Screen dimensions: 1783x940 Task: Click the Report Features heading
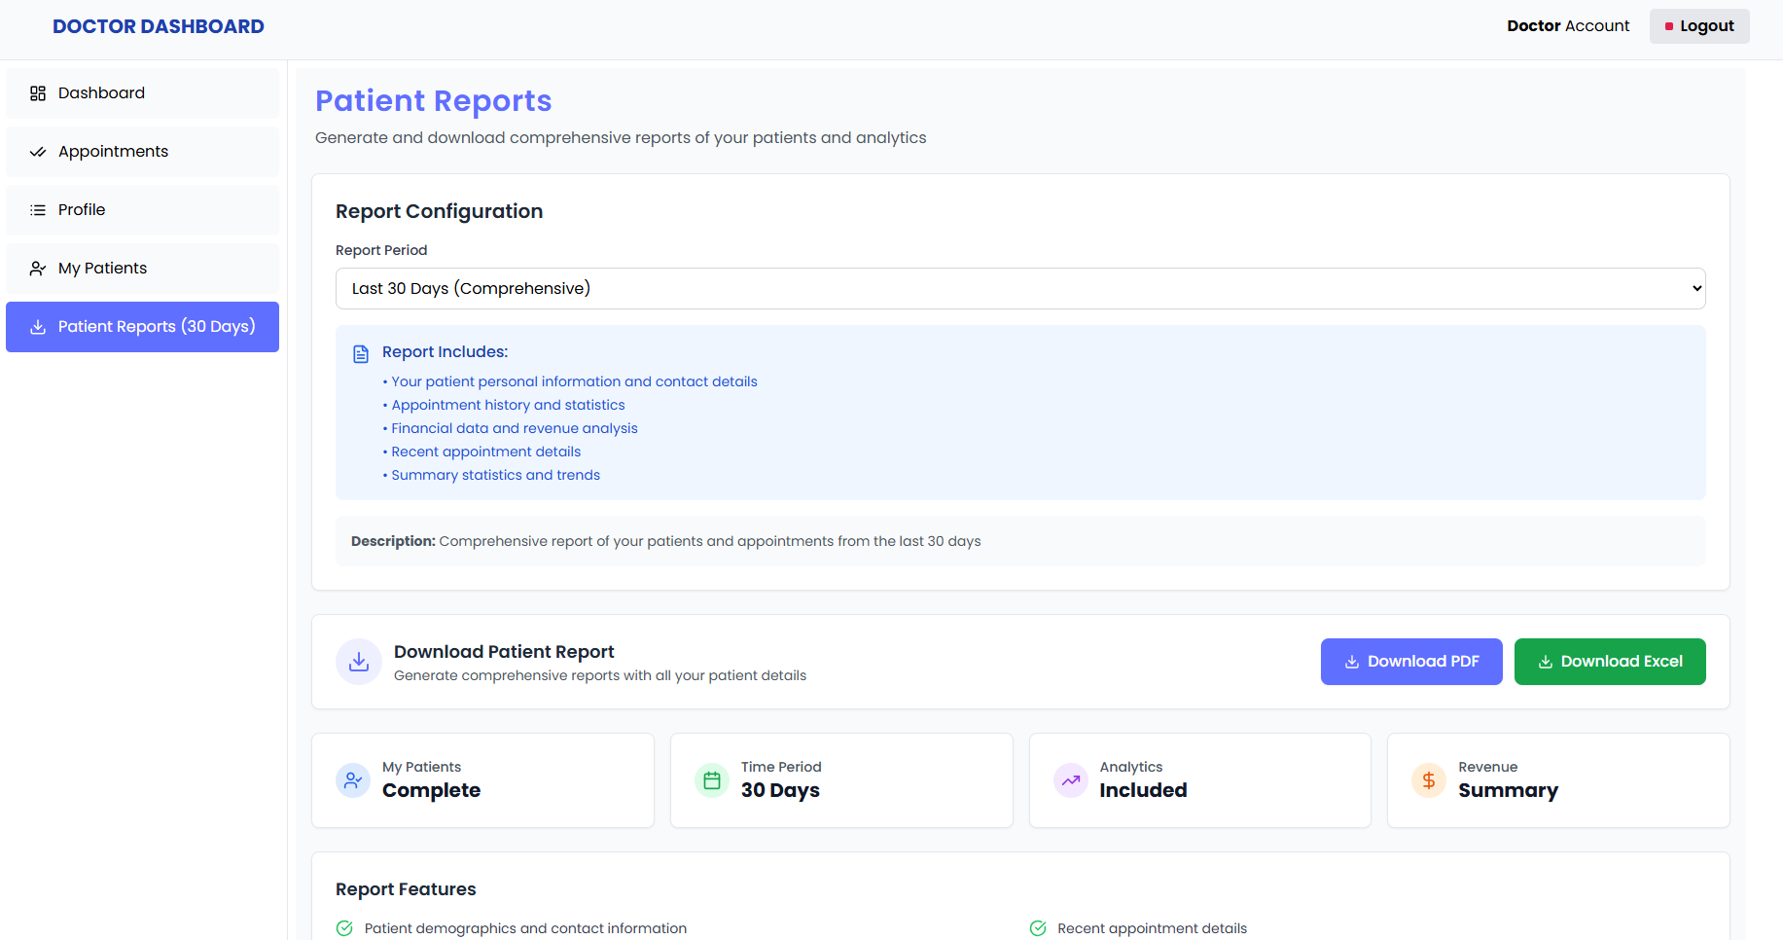point(406,889)
